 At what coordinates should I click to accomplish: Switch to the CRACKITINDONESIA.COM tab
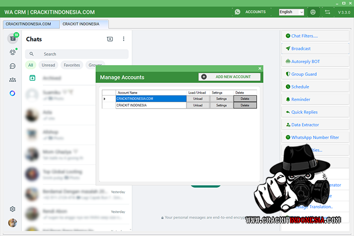[x=28, y=24]
